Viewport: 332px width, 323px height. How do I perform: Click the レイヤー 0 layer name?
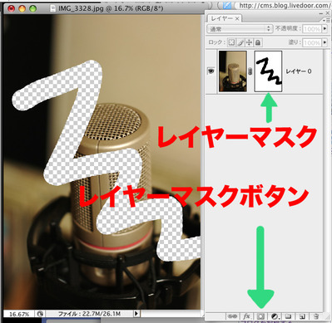pyautogui.click(x=299, y=71)
